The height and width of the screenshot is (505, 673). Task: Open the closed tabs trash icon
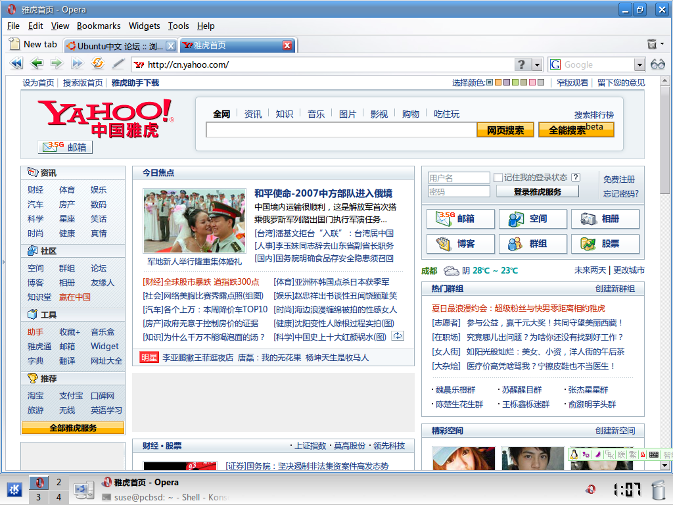click(x=651, y=44)
